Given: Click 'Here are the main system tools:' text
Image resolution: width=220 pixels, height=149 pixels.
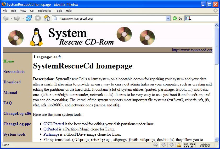Looking at the screenshot, I should [x=58, y=114].
